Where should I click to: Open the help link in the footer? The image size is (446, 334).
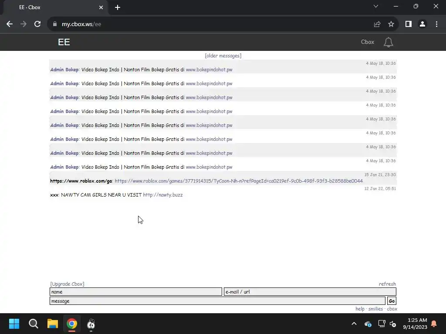pyautogui.click(x=360, y=309)
